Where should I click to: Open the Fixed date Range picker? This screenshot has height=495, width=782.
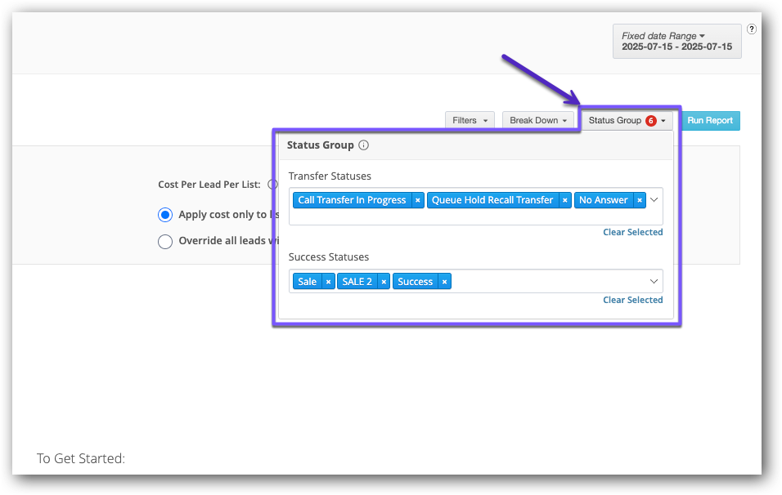tap(676, 42)
